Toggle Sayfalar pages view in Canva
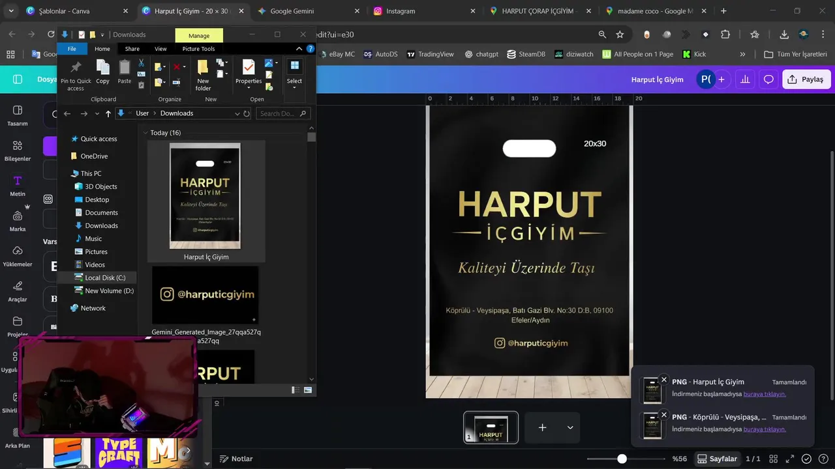 717,459
